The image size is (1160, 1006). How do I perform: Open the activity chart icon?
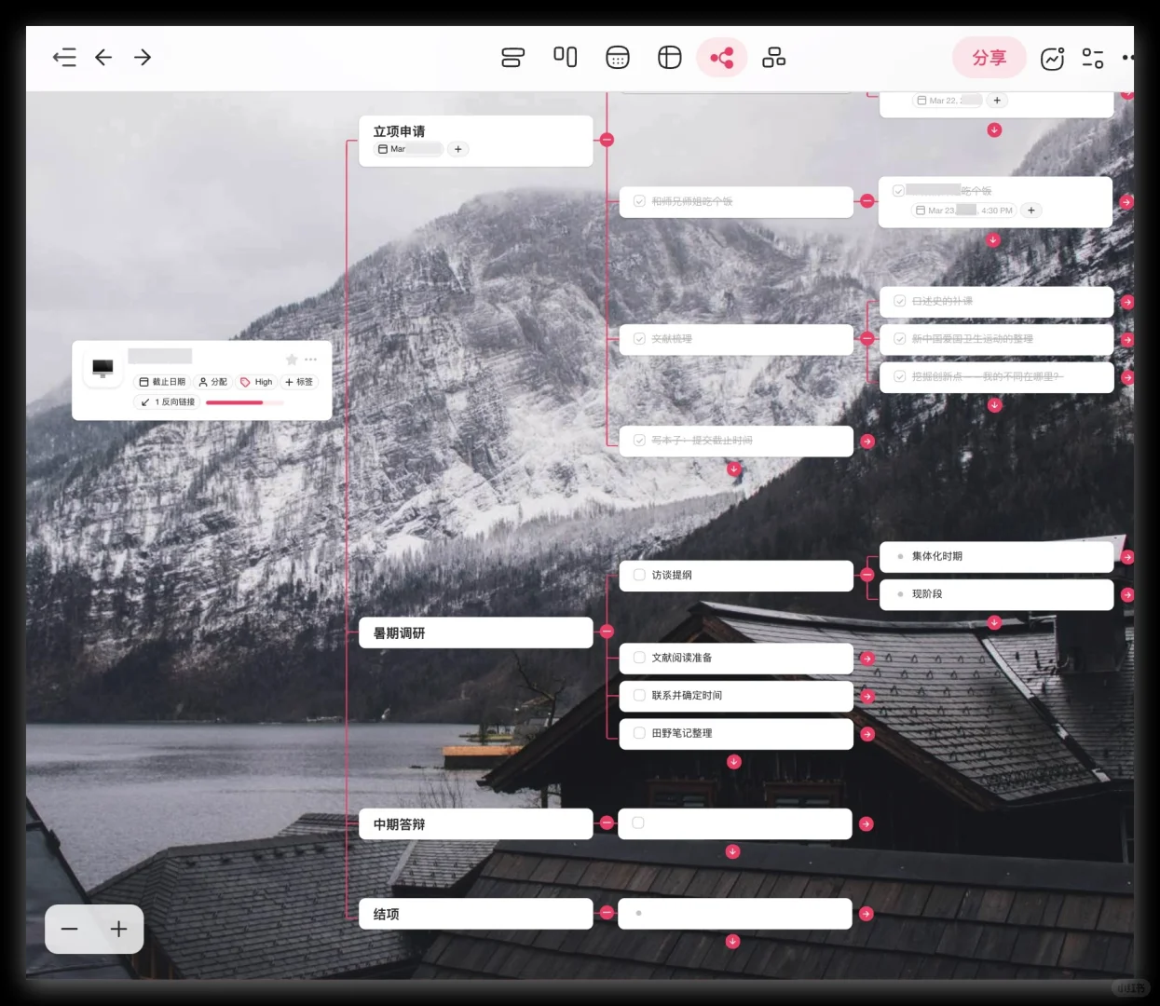(1053, 59)
